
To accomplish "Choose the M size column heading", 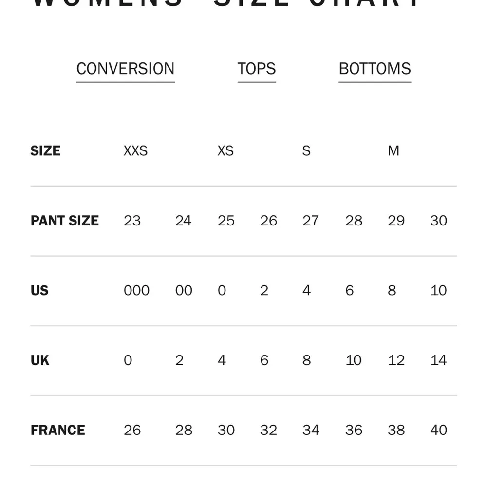I will click(393, 151).
